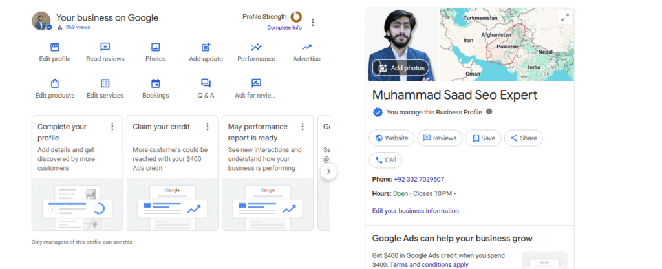Screen dimensions: 662x269
Task: Click the Profile Strength ring indicator
Action: (296, 17)
